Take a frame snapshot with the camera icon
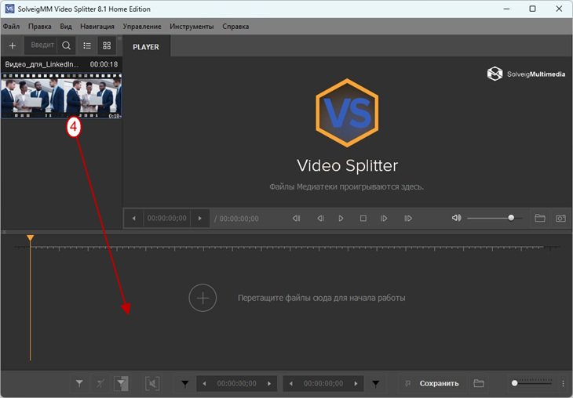The height and width of the screenshot is (398, 573). 560,218
